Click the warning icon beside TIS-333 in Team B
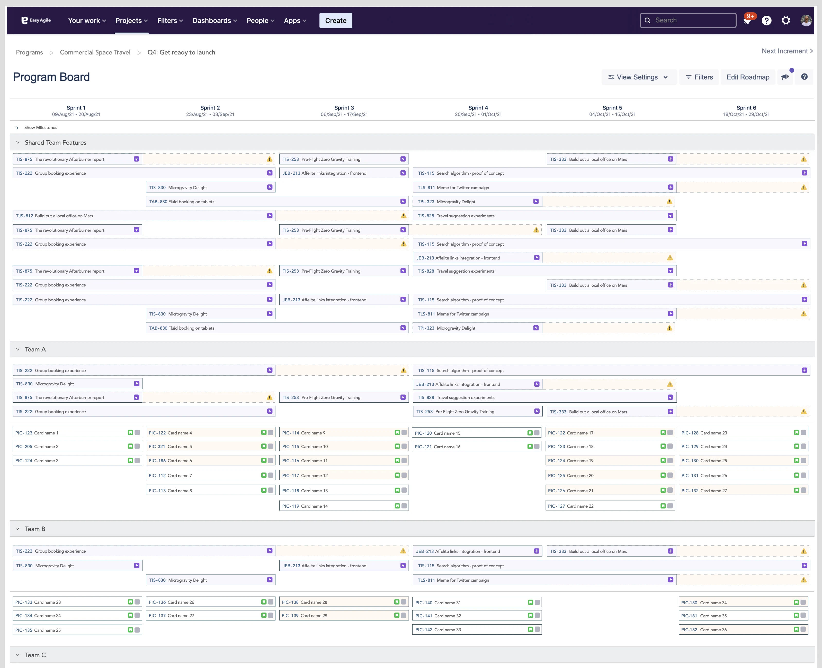Viewport: 822px width, 668px height. point(803,551)
